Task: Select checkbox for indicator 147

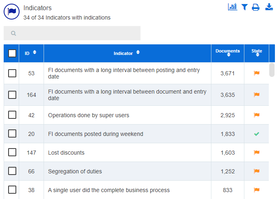Action: pyautogui.click(x=12, y=152)
